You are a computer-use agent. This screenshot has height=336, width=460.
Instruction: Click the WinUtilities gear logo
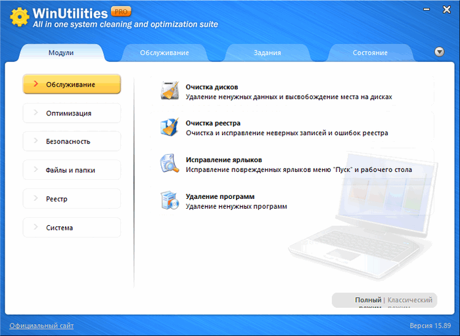click(19, 16)
